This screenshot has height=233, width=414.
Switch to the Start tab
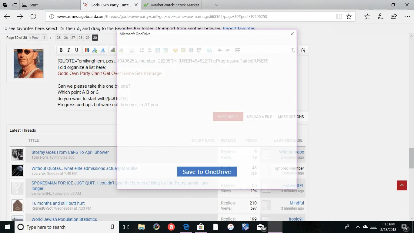pyautogui.click(x=34, y=5)
